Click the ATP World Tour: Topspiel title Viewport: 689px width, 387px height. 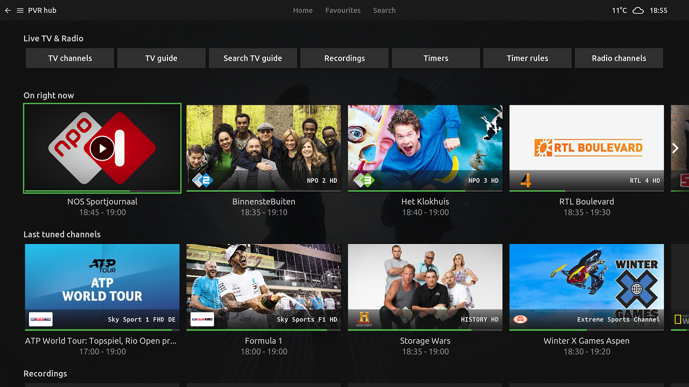point(101,341)
